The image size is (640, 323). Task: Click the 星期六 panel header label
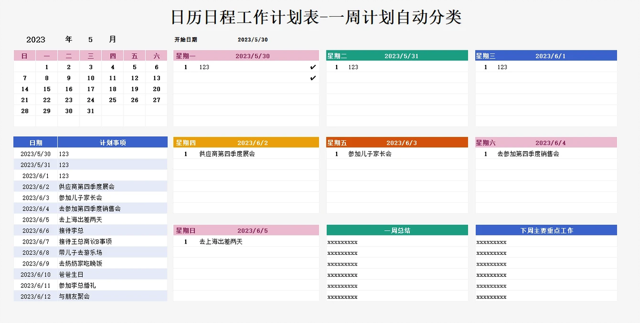point(486,143)
